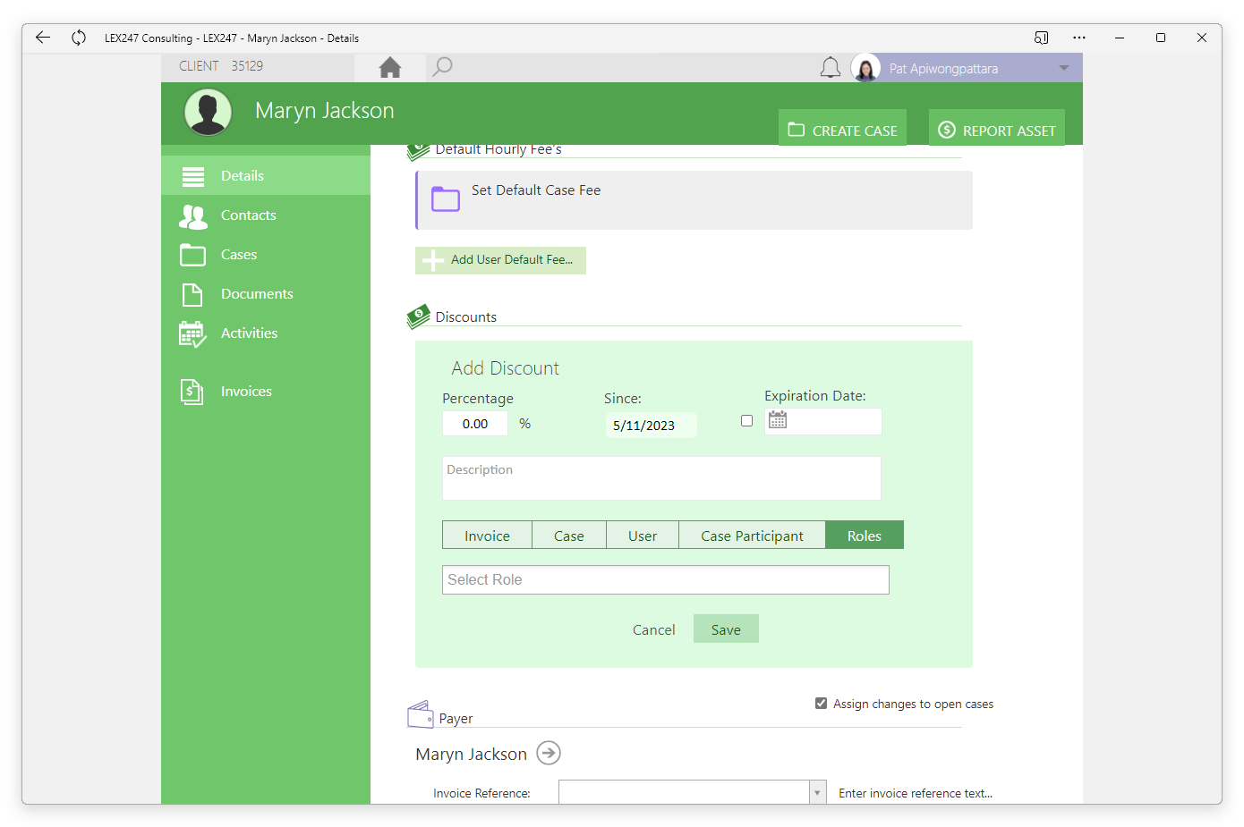Go to the home icon

point(390,67)
